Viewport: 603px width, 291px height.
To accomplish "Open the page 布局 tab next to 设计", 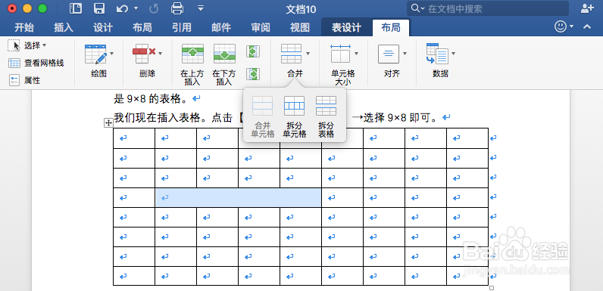I will (142, 27).
